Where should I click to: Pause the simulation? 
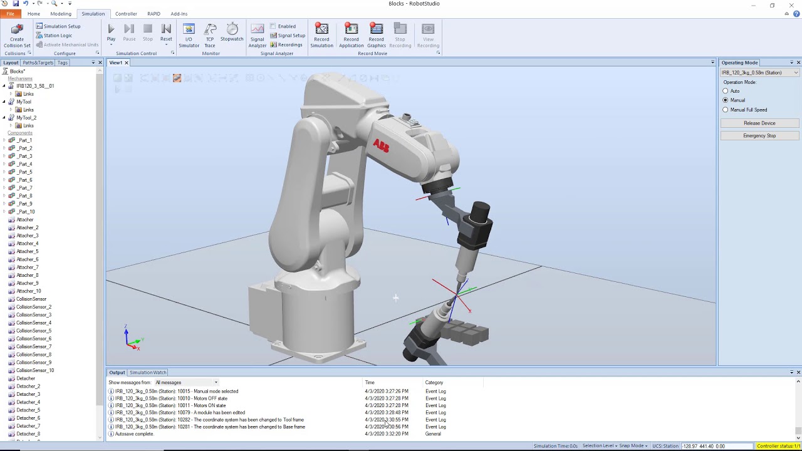pyautogui.click(x=129, y=33)
